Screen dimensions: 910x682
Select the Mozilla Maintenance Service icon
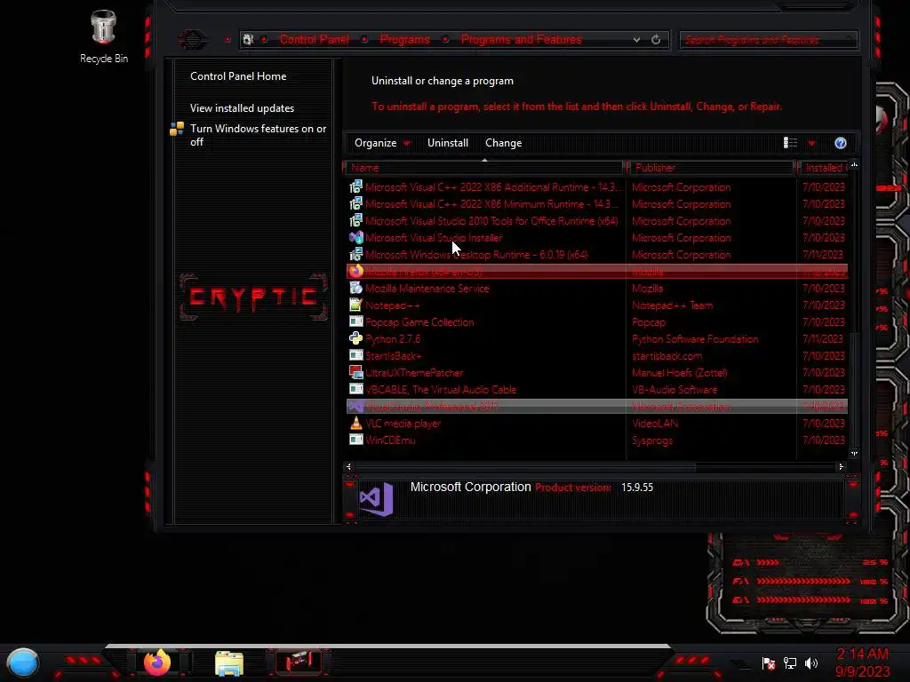pos(355,288)
